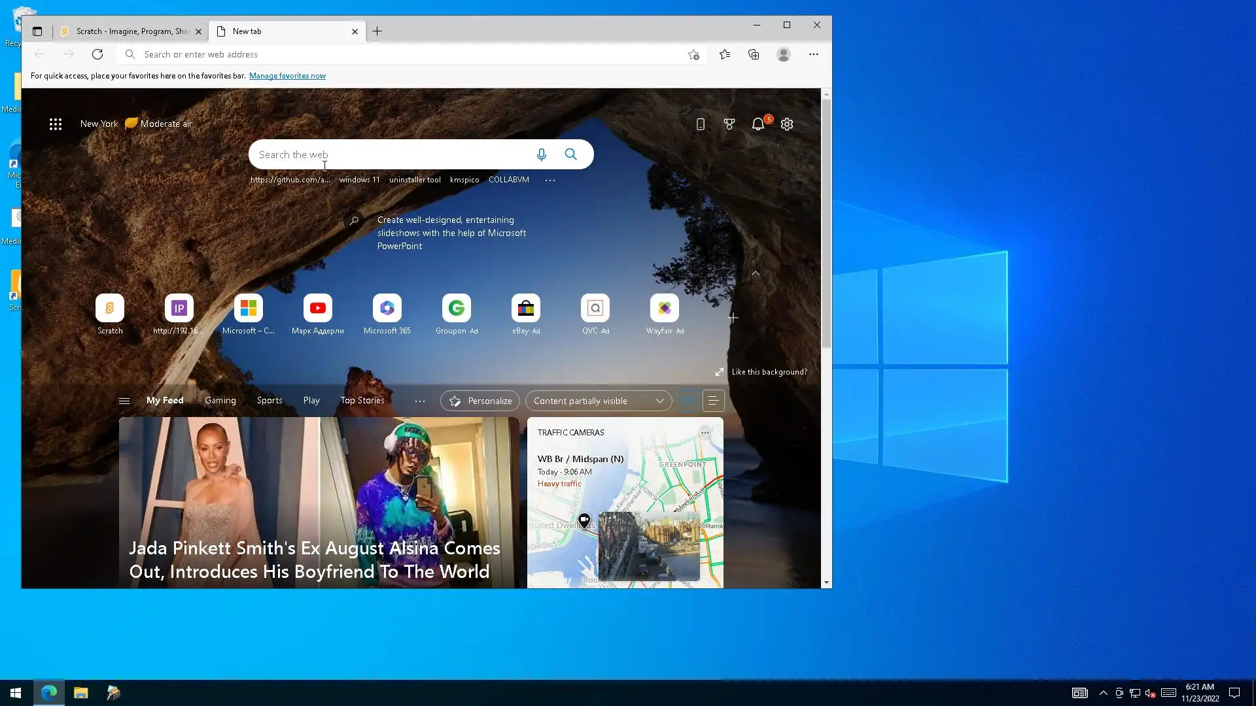
Task: Open Microsoft Rewards trophy icon
Action: coord(729,124)
